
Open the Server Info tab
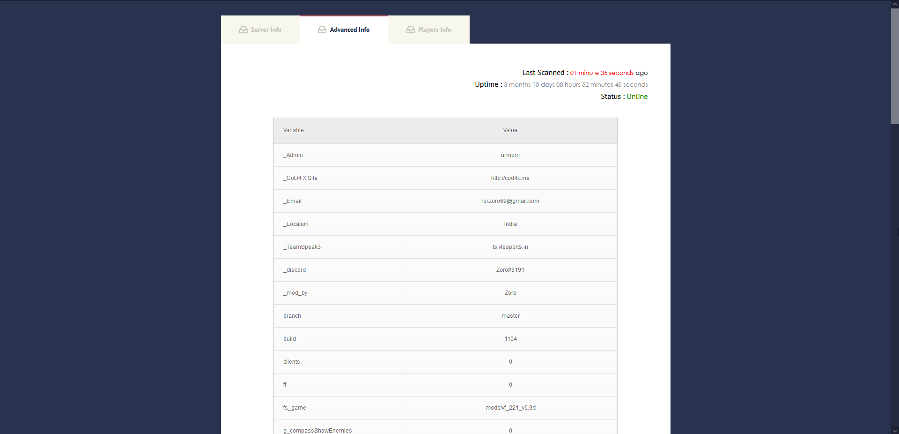(260, 30)
